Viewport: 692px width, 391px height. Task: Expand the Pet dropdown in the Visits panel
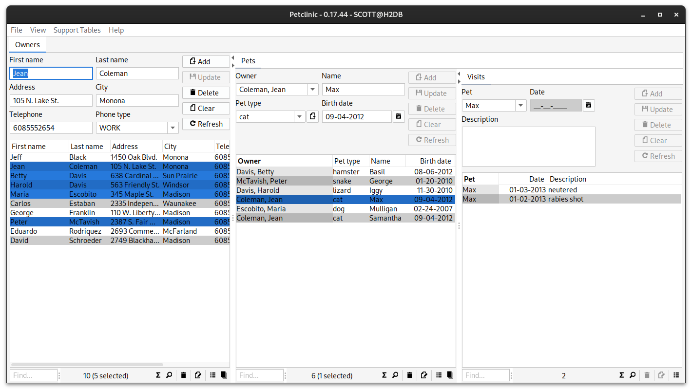pyautogui.click(x=520, y=106)
